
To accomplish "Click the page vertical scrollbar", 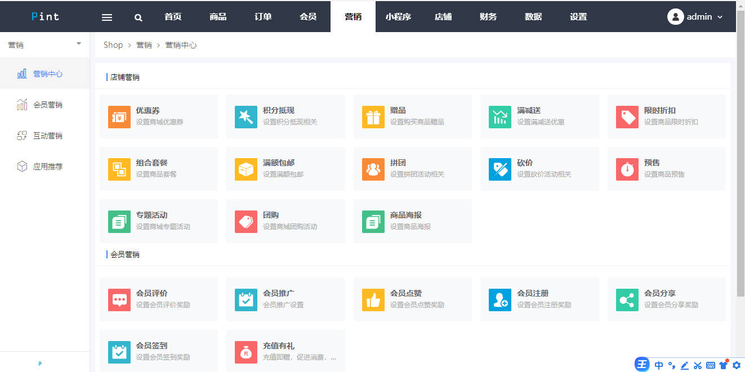I will [x=740, y=153].
